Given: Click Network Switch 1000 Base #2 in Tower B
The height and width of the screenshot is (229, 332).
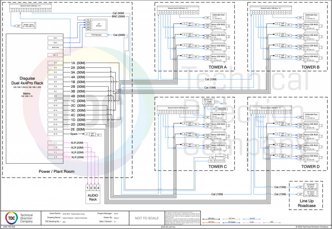Looking at the screenshot, I should pos(271,10).
